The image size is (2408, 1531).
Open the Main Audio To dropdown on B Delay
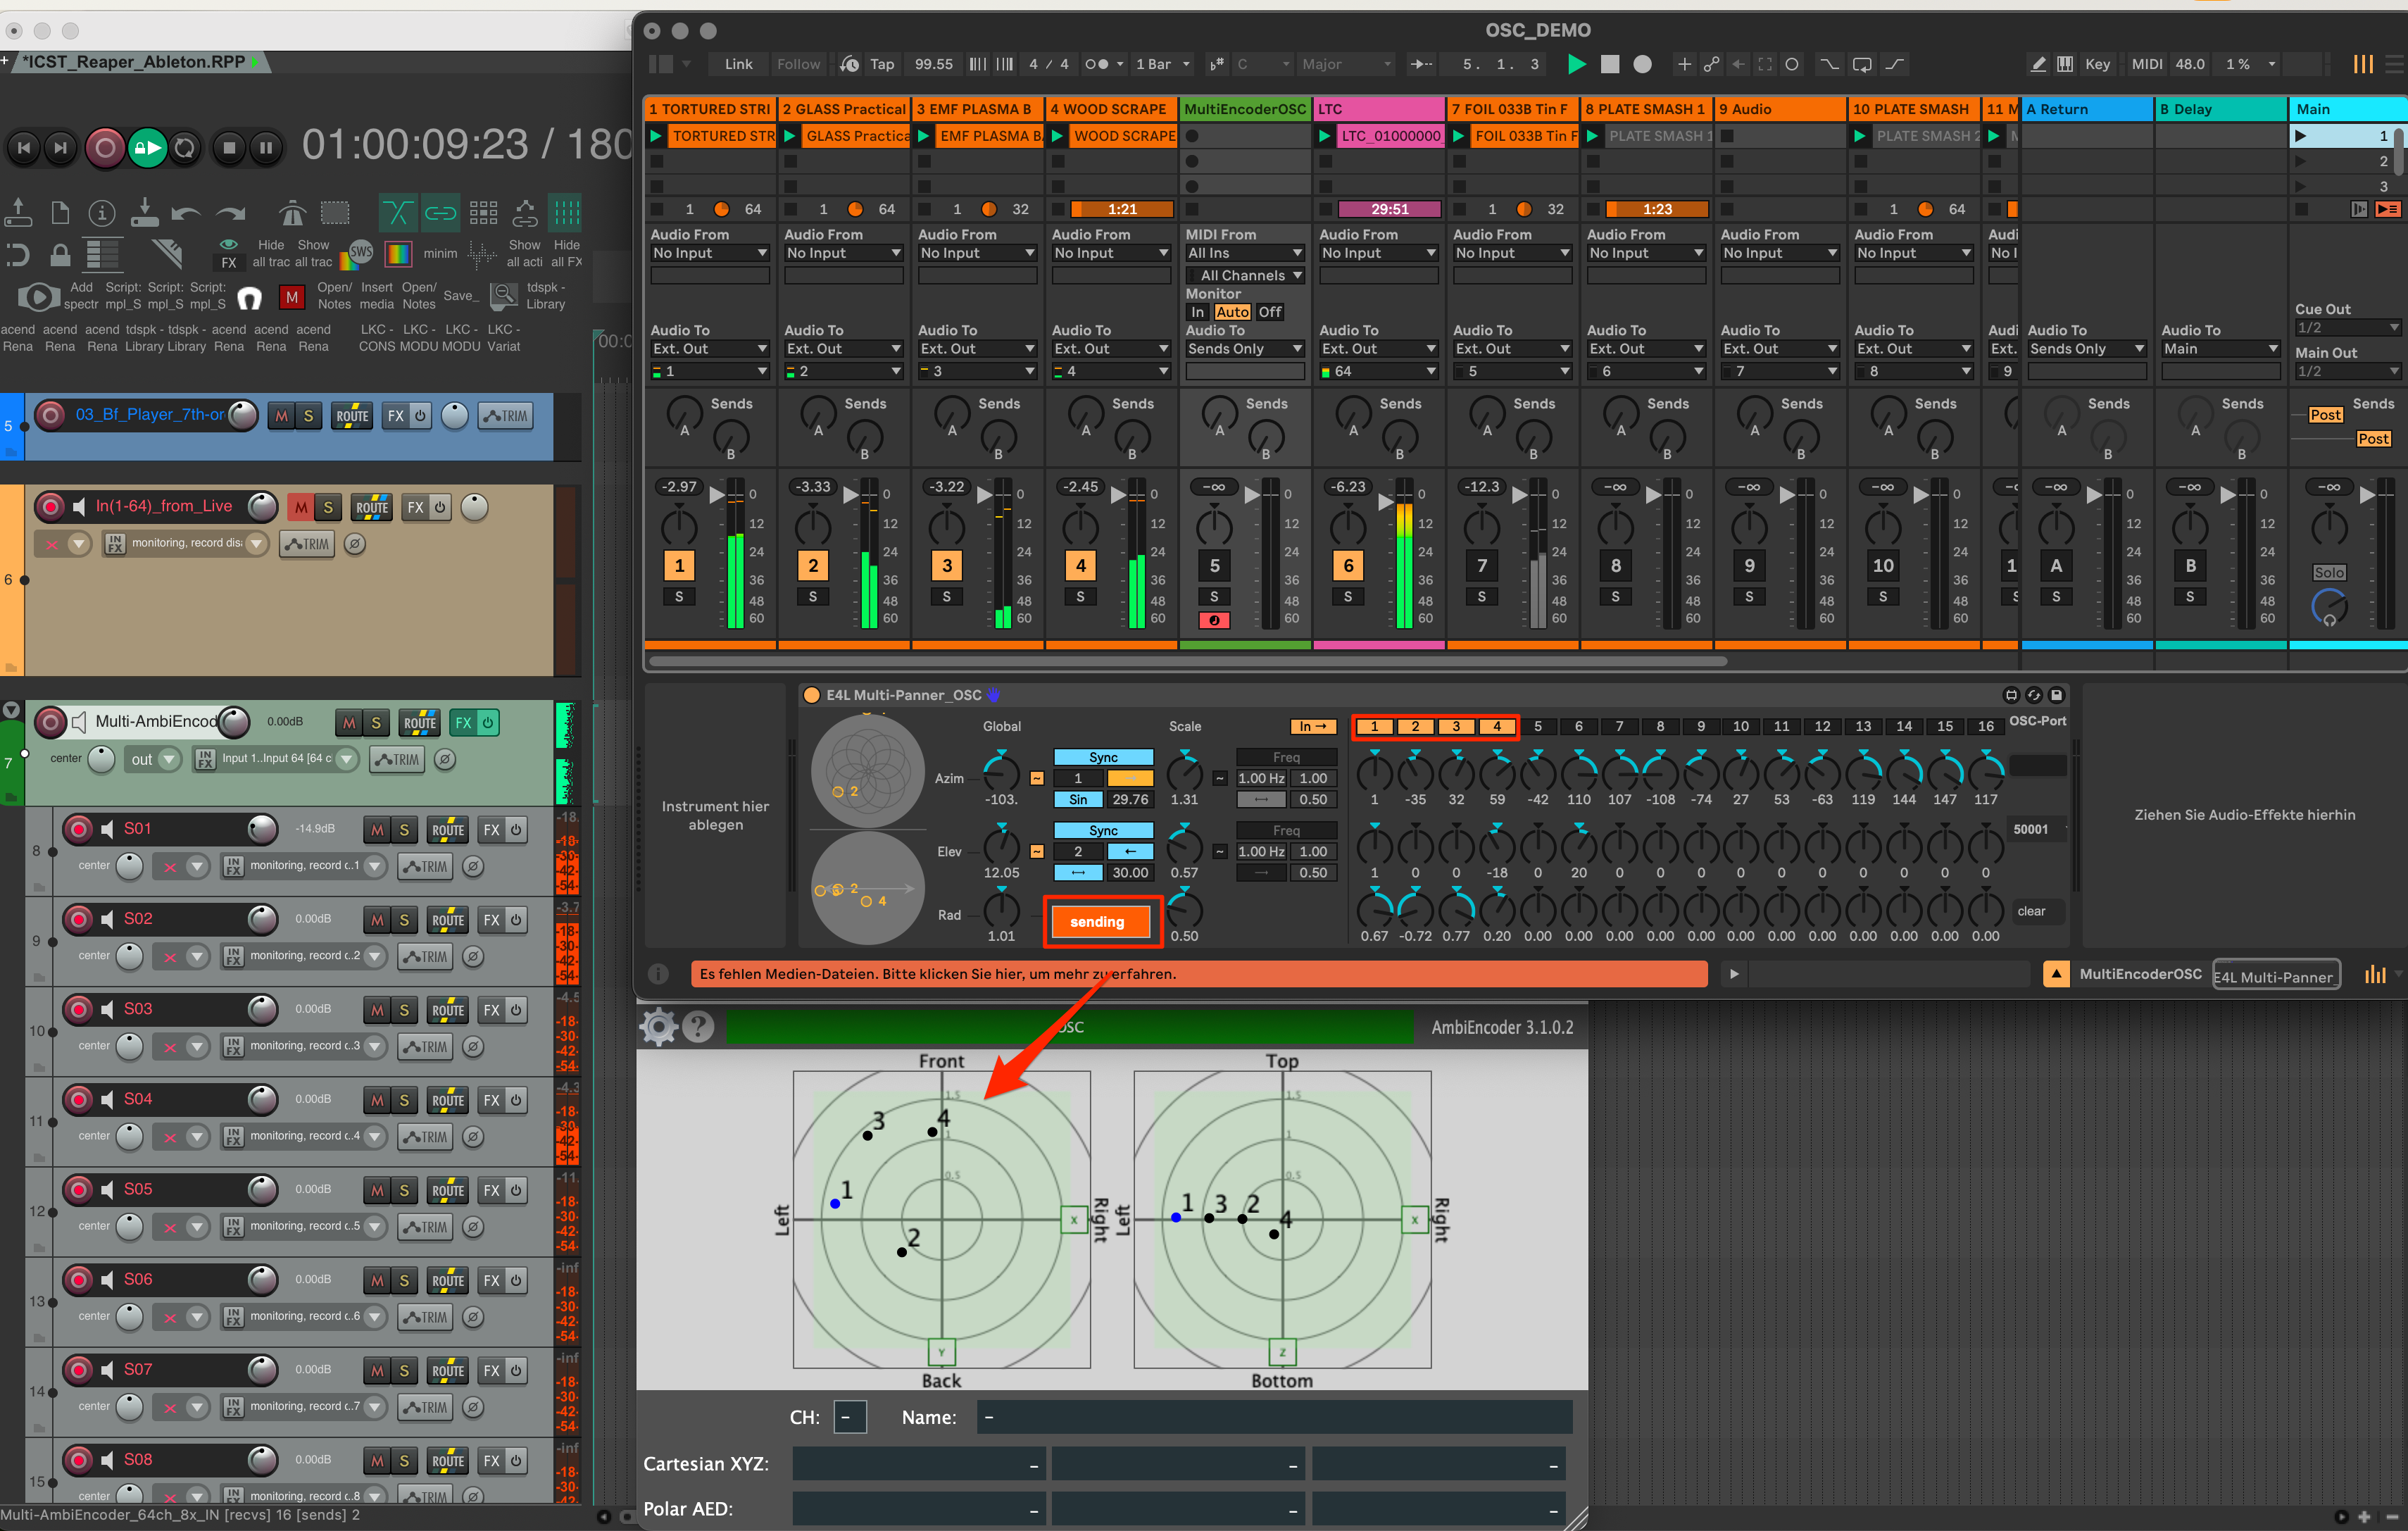tap(2220, 348)
